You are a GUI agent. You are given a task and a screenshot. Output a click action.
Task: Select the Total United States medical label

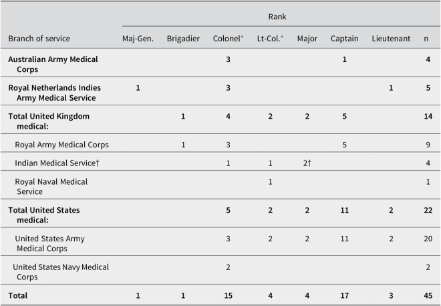click(44, 215)
